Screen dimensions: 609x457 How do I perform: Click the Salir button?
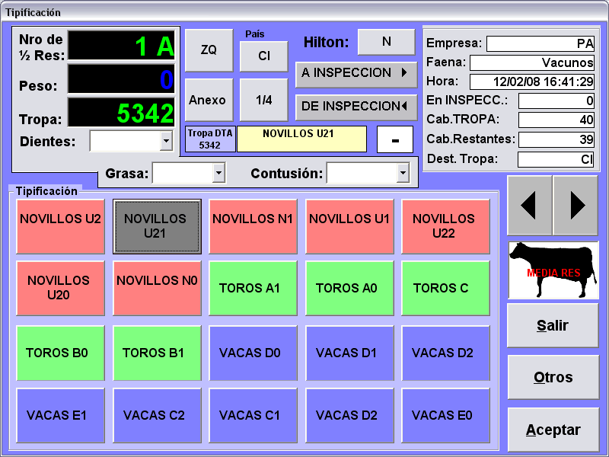553,326
